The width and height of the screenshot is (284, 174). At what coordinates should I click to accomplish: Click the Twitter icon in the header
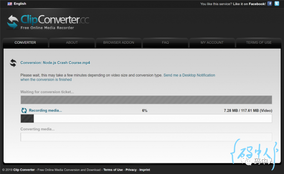tap(277, 4)
